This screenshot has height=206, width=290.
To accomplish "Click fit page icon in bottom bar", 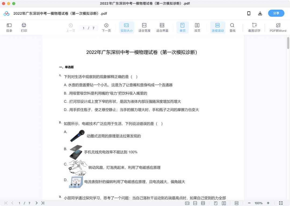I will click(x=203, y=203).
